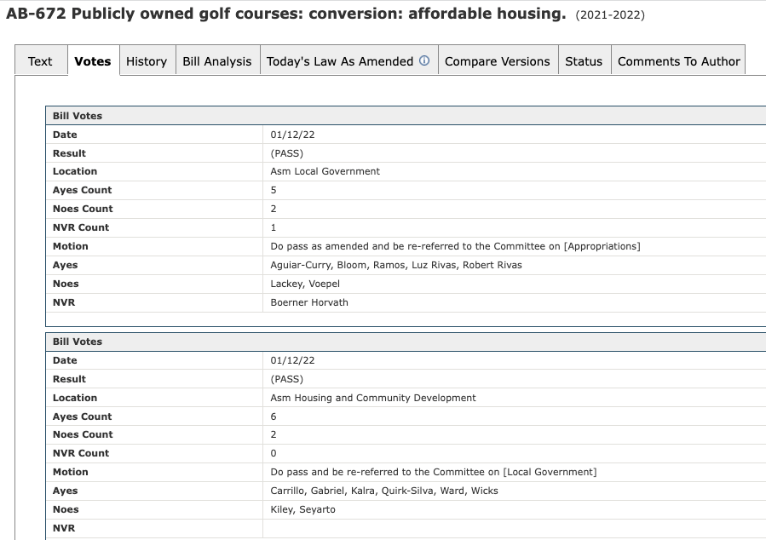Click the info icon beside Today's Law As Amended
The height and width of the screenshot is (540, 766).
pos(424,61)
